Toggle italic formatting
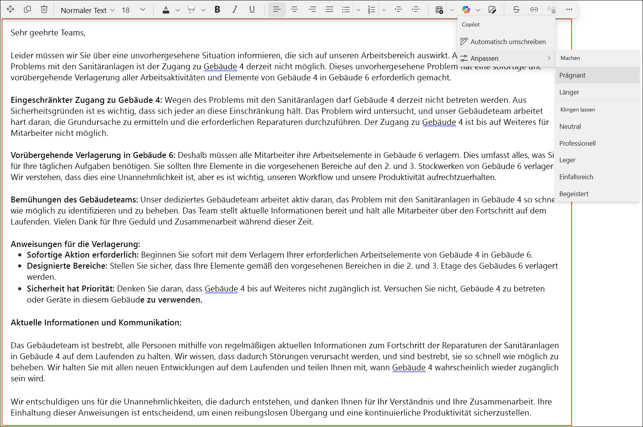Viewport: 643px width, 427px height. [x=235, y=9]
